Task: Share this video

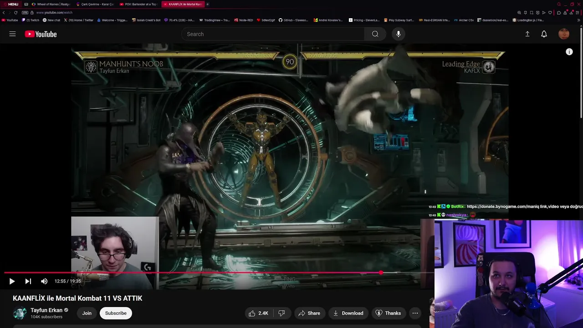Action: 309,313
